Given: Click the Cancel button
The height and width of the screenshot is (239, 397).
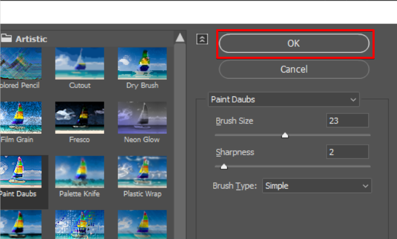Looking at the screenshot, I should (294, 69).
